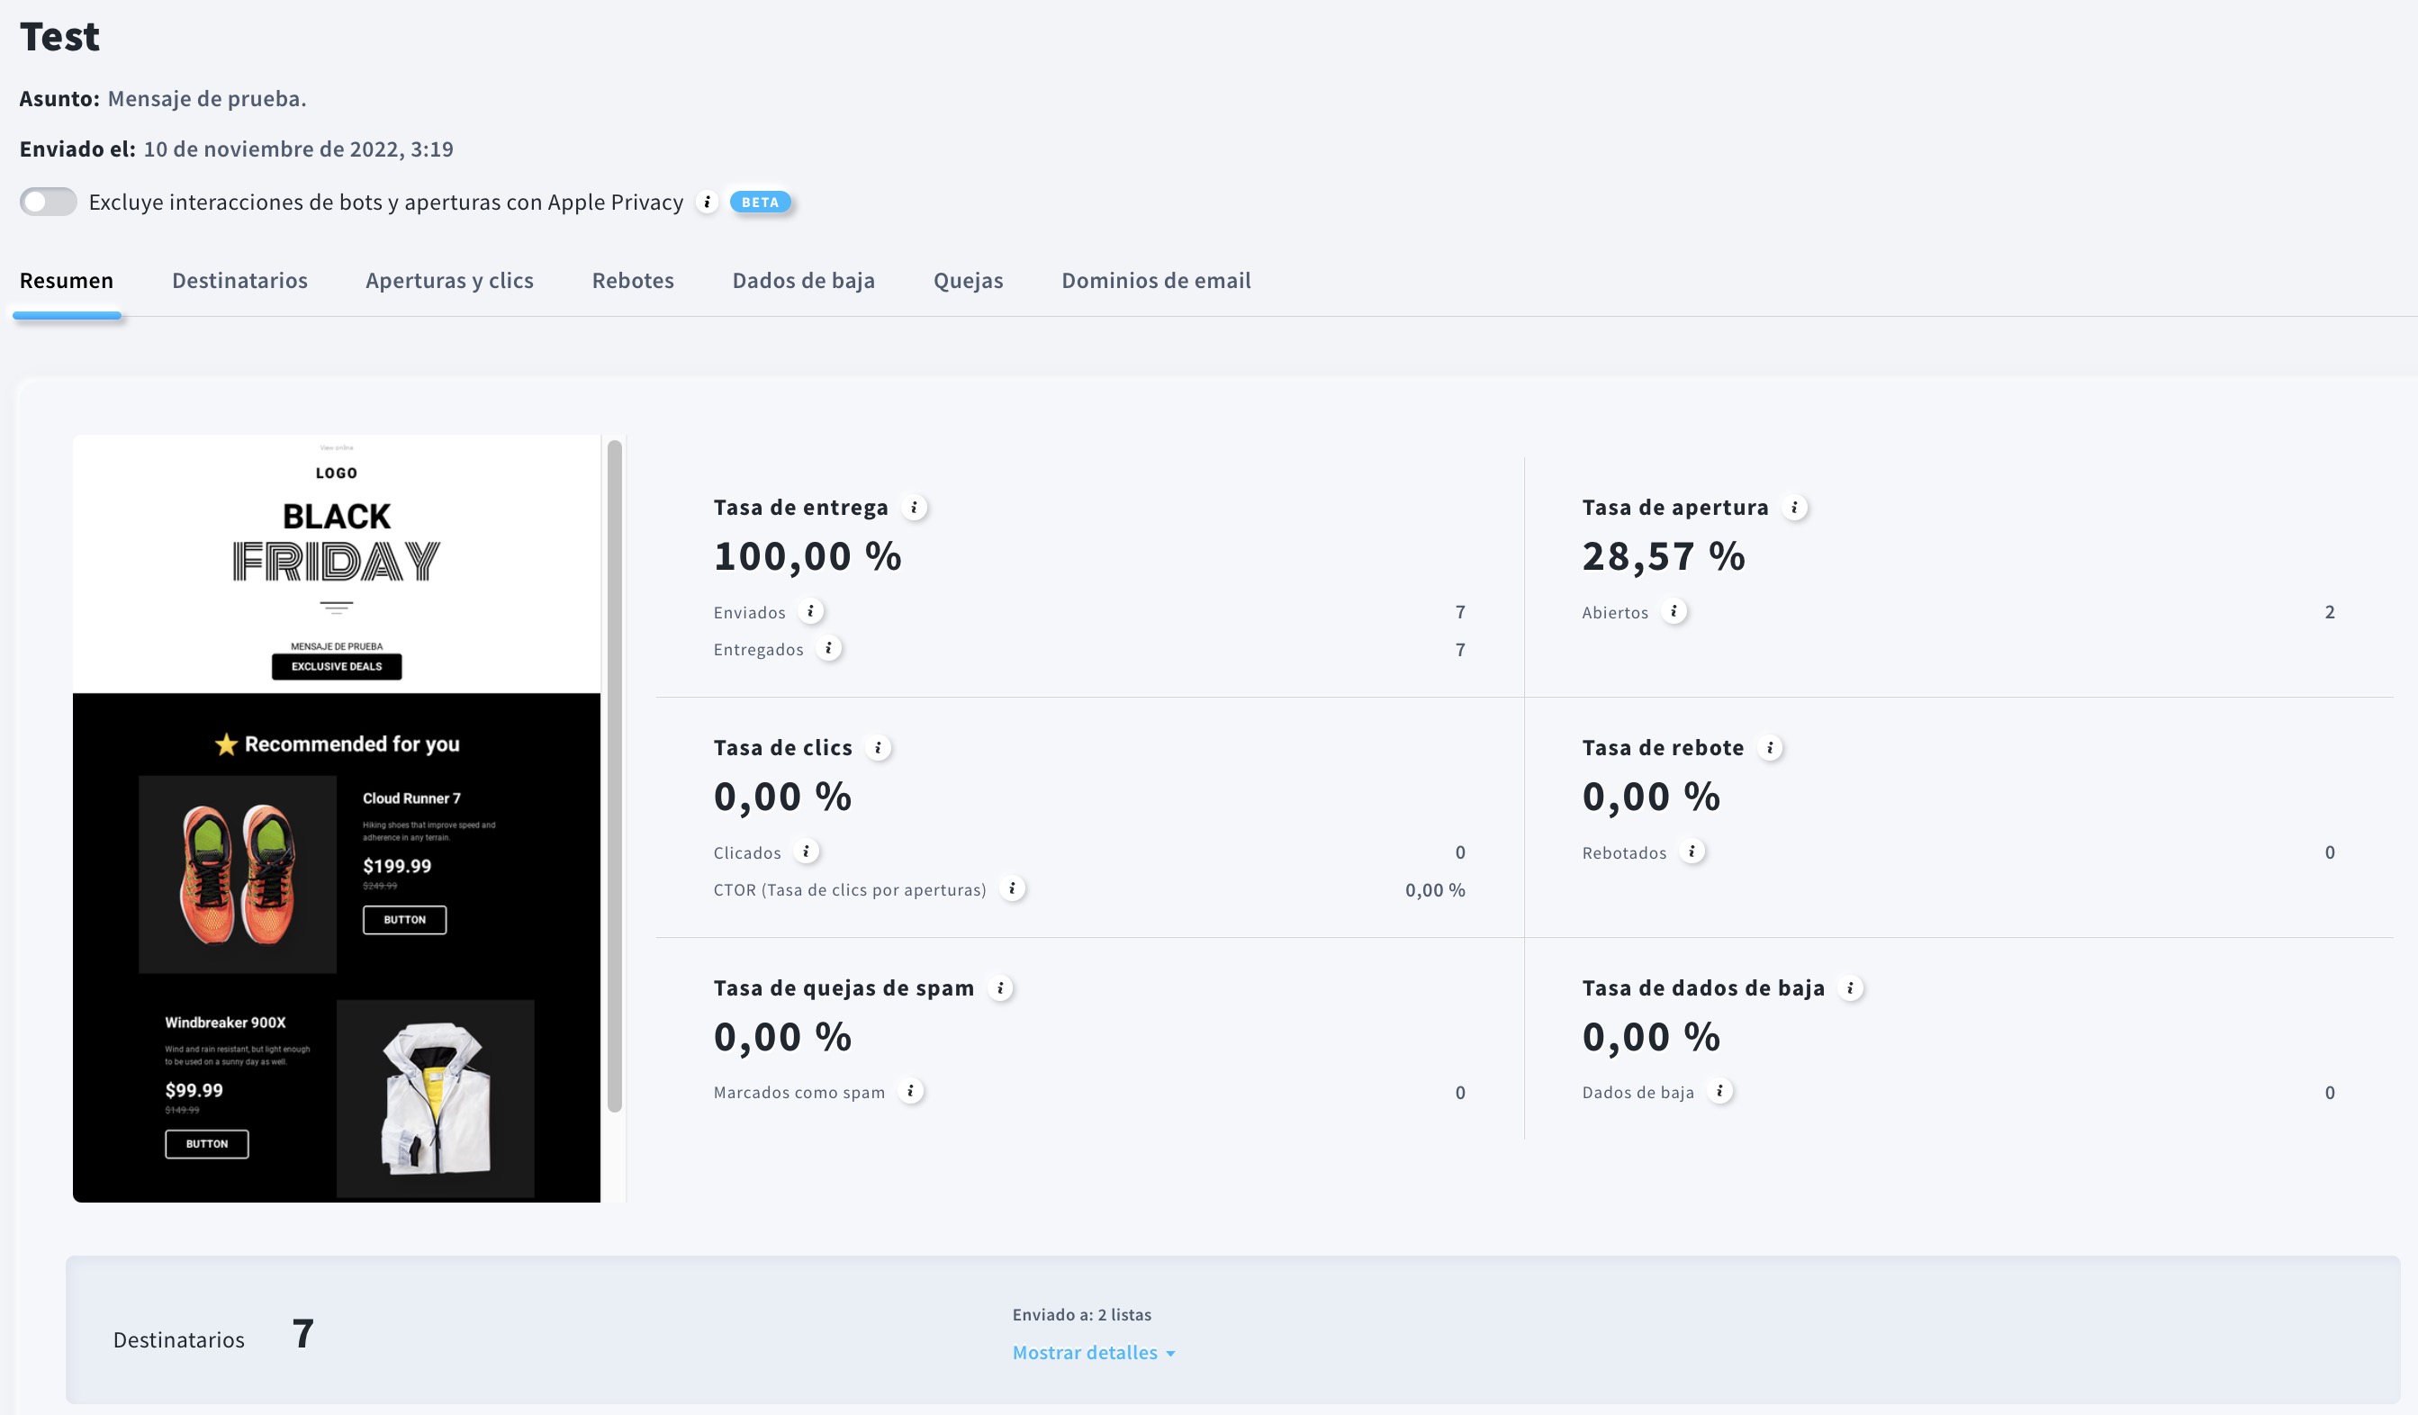The width and height of the screenshot is (2418, 1415).
Task: Click the Apple Privacy feature info icon
Action: coord(709,203)
